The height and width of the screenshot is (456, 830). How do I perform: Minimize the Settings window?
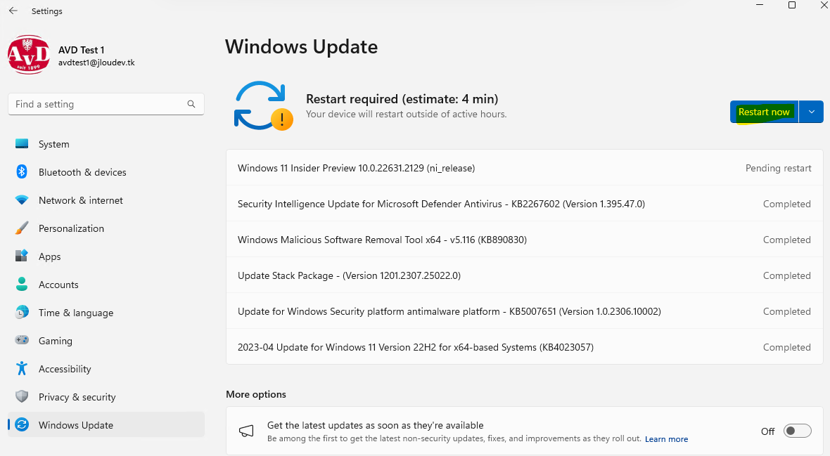pos(760,6)
